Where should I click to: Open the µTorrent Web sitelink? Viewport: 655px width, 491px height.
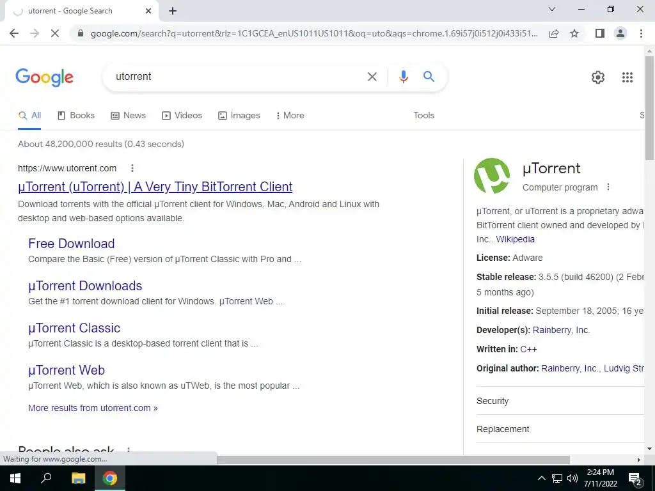tap(67, 370)
